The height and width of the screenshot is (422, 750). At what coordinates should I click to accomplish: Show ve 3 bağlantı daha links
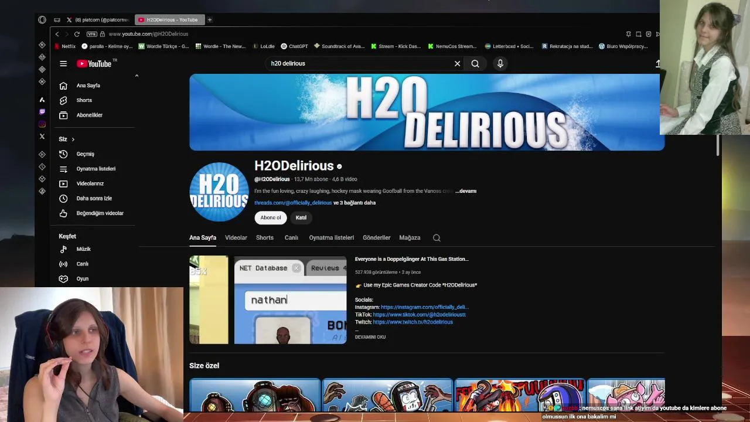(x=354, y=203)
